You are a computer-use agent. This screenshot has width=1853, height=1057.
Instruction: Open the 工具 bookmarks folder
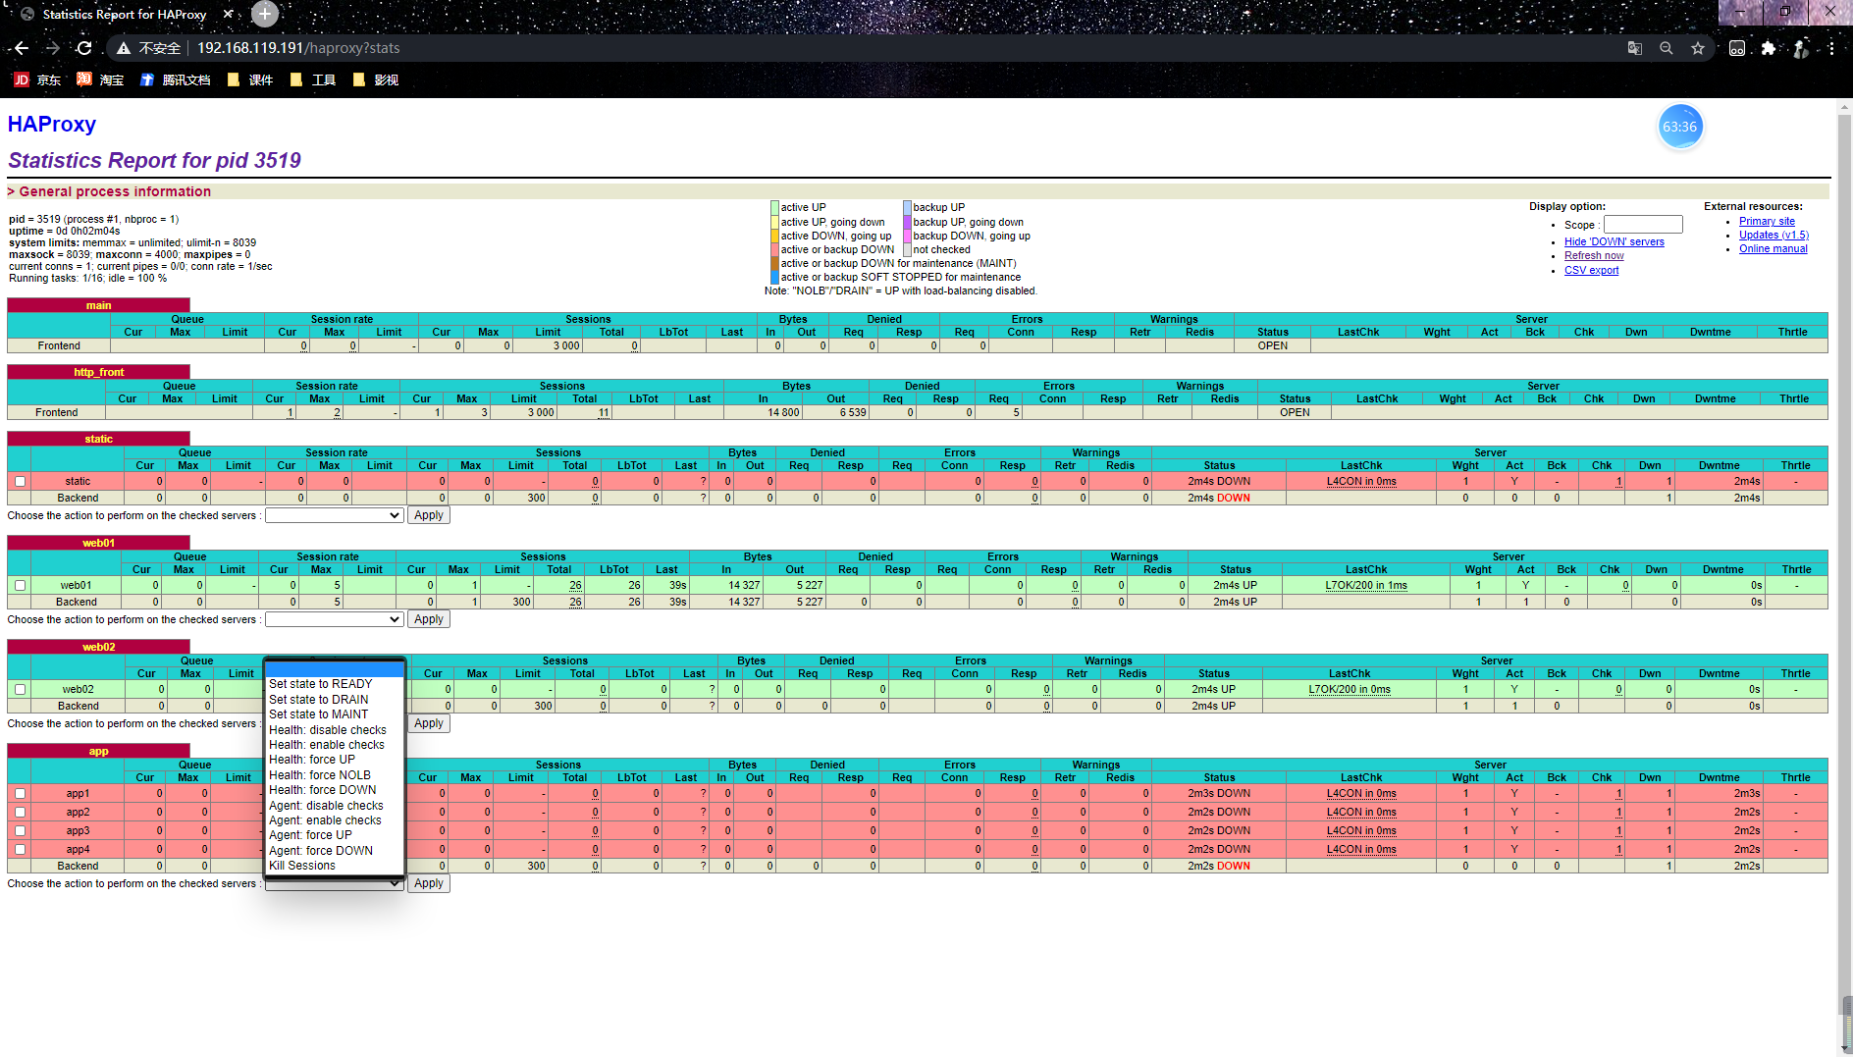313,79
